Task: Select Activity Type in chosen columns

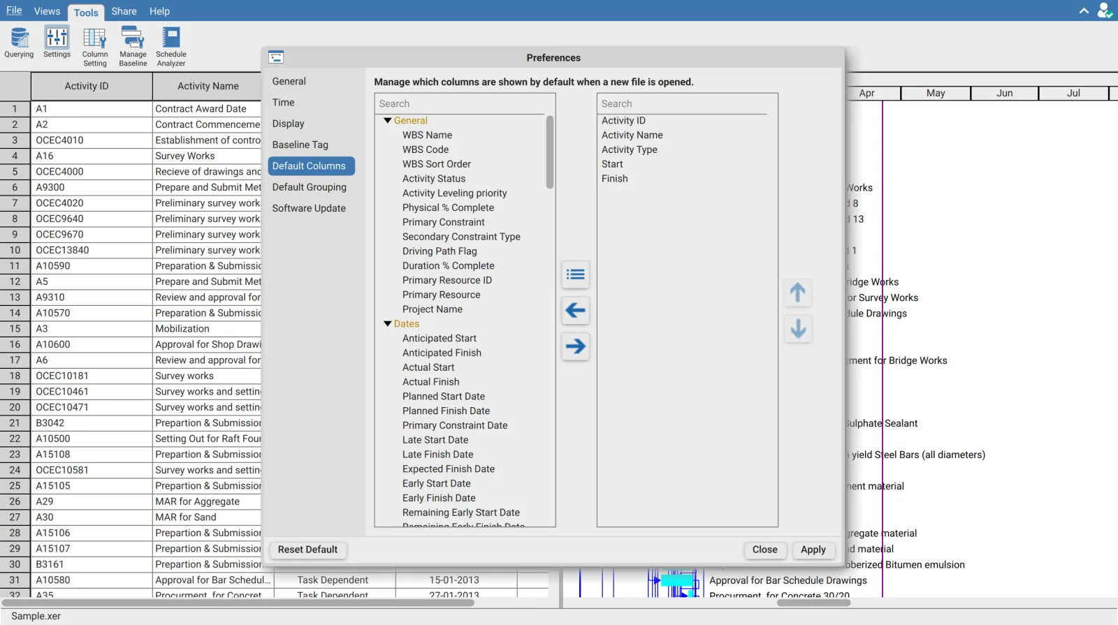Action: (630, 149)
